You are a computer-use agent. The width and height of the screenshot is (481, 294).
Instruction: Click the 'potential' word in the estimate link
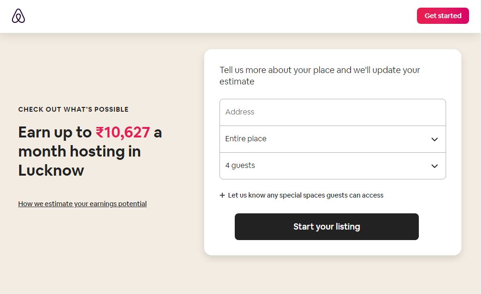tap(132, 204)
